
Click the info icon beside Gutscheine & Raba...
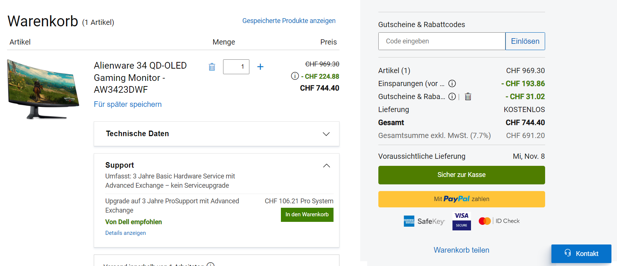[452, 96]
